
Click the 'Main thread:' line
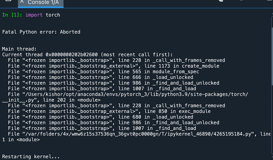17,49
